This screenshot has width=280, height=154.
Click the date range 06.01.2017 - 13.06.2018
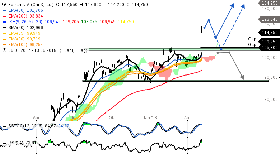point(32,50)
